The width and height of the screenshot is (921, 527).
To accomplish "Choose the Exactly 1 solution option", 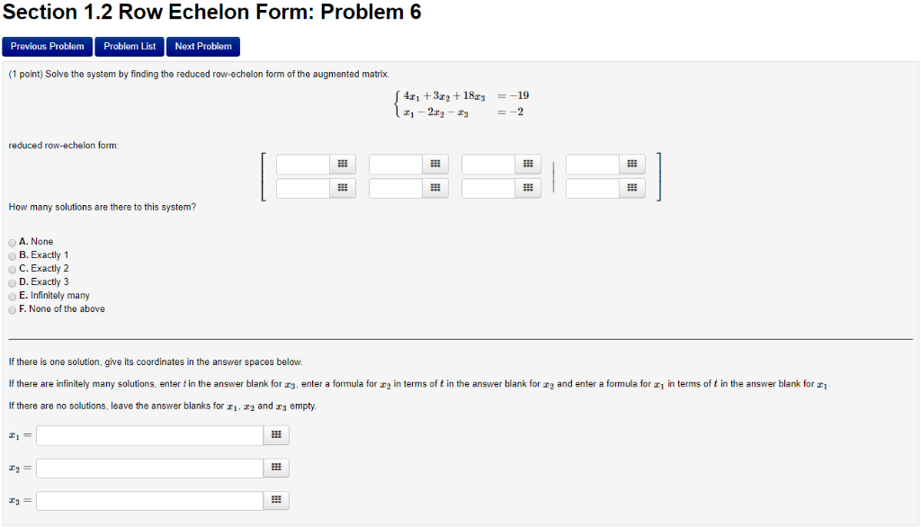I will coord(12,255).
